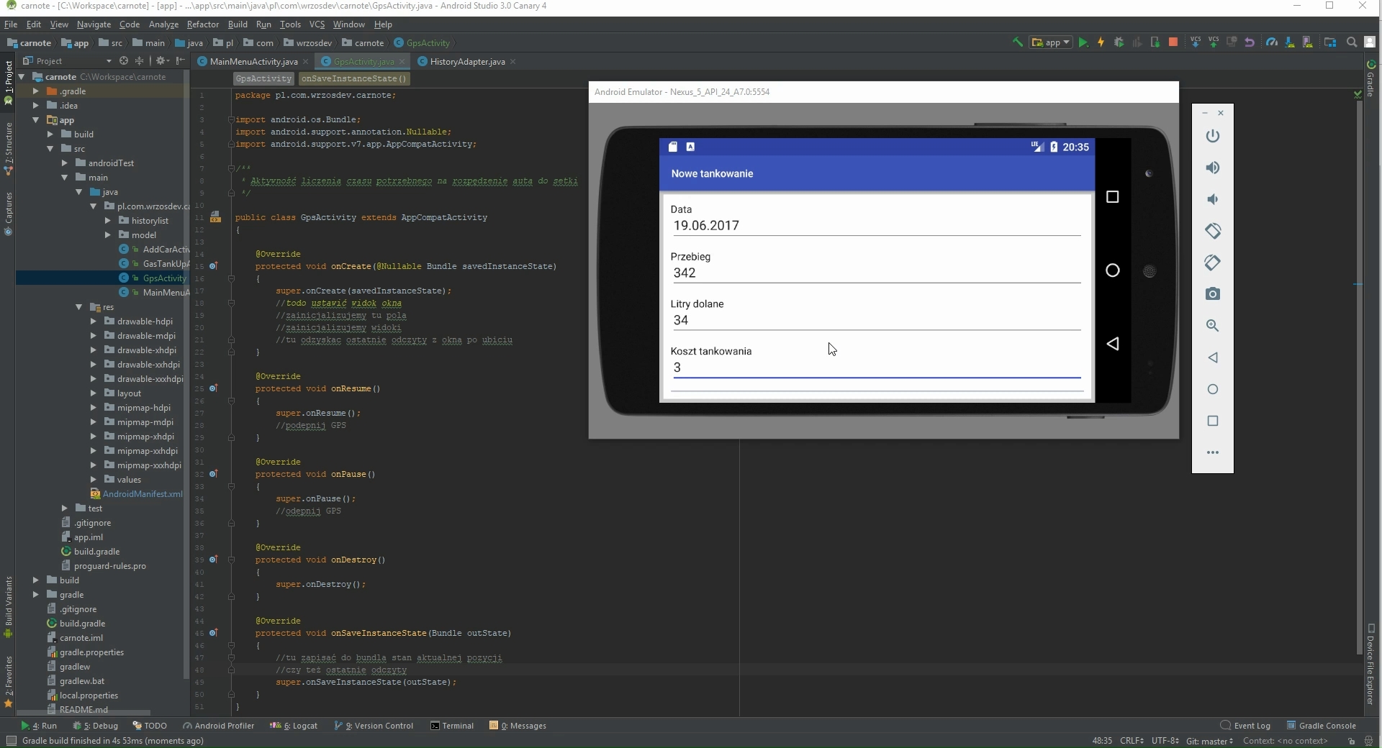The image size is (1382, 748).
Task: Open the Event Log panel
Action: pyautogui.click(x=1245, y=726)
